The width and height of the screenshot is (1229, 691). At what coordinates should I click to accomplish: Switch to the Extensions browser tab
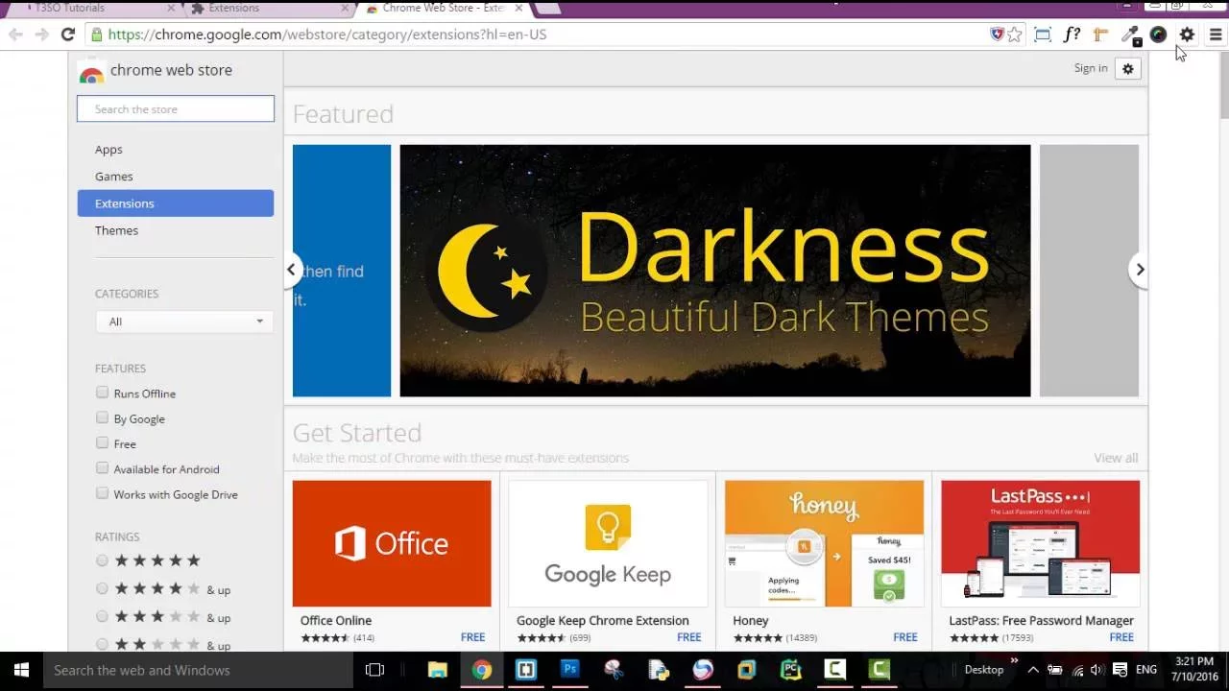269,8
